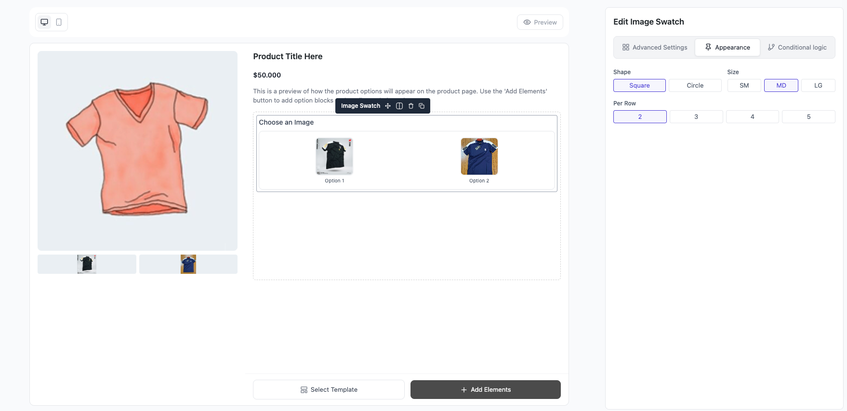Set 3 swatches per row
This screenshot has width=847, height=411.
click(696, 116)
